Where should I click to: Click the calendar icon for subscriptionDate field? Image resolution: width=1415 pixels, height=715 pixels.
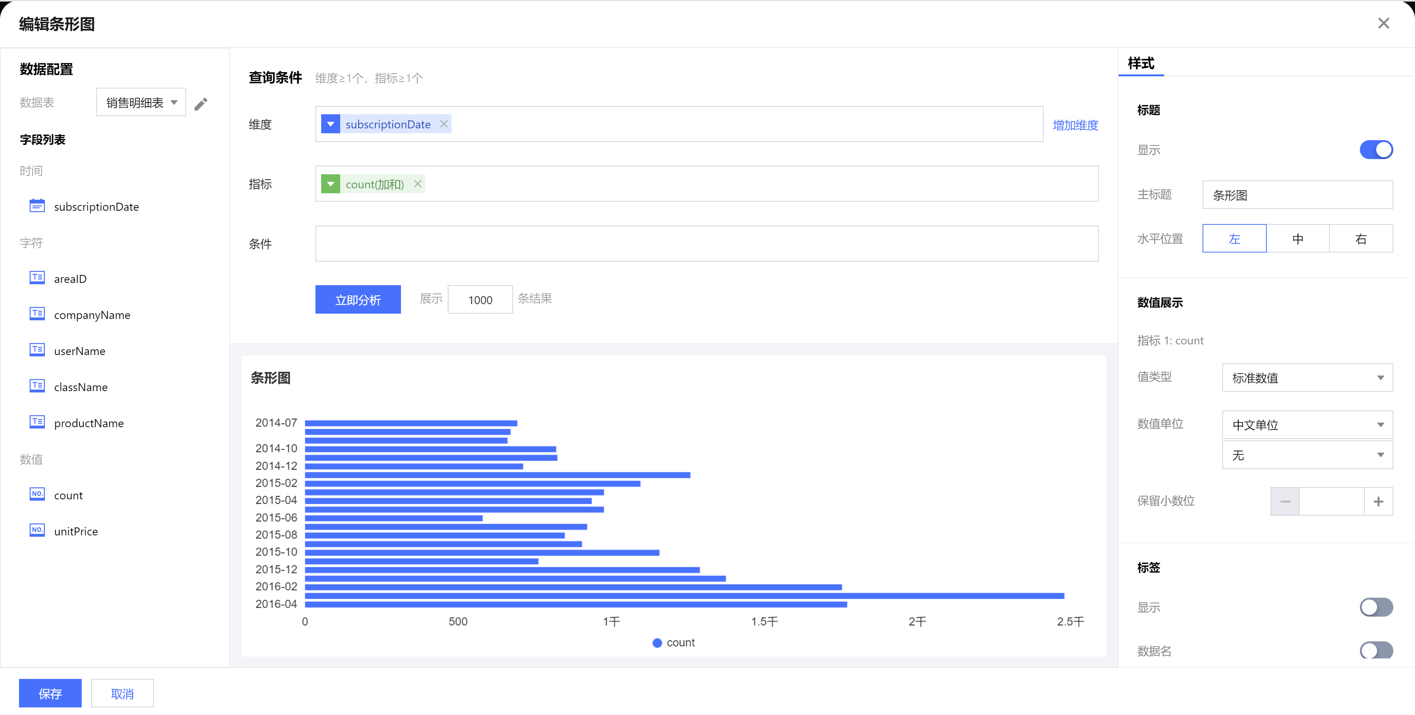[x=37, y=206]
